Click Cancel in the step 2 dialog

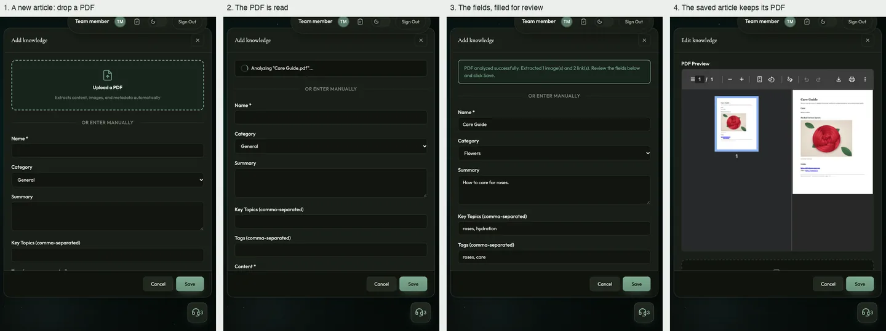pos(381,284)
